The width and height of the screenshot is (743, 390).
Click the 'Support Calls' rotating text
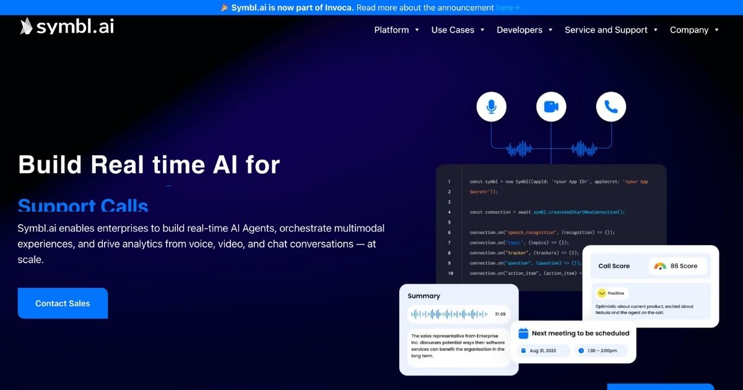[83, 206]
